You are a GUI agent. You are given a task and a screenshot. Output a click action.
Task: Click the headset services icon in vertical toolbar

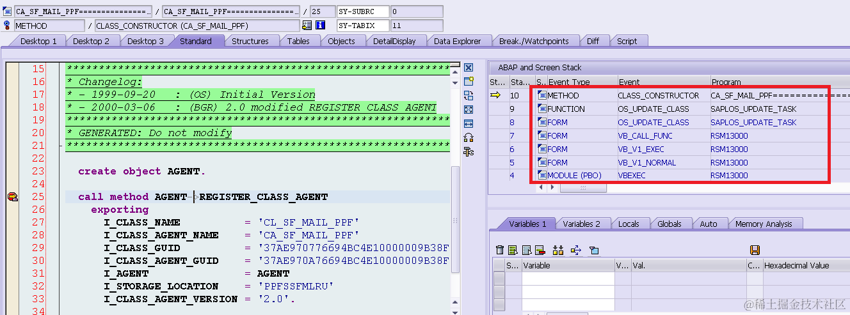pyautogui.click(x=469, y=137)
